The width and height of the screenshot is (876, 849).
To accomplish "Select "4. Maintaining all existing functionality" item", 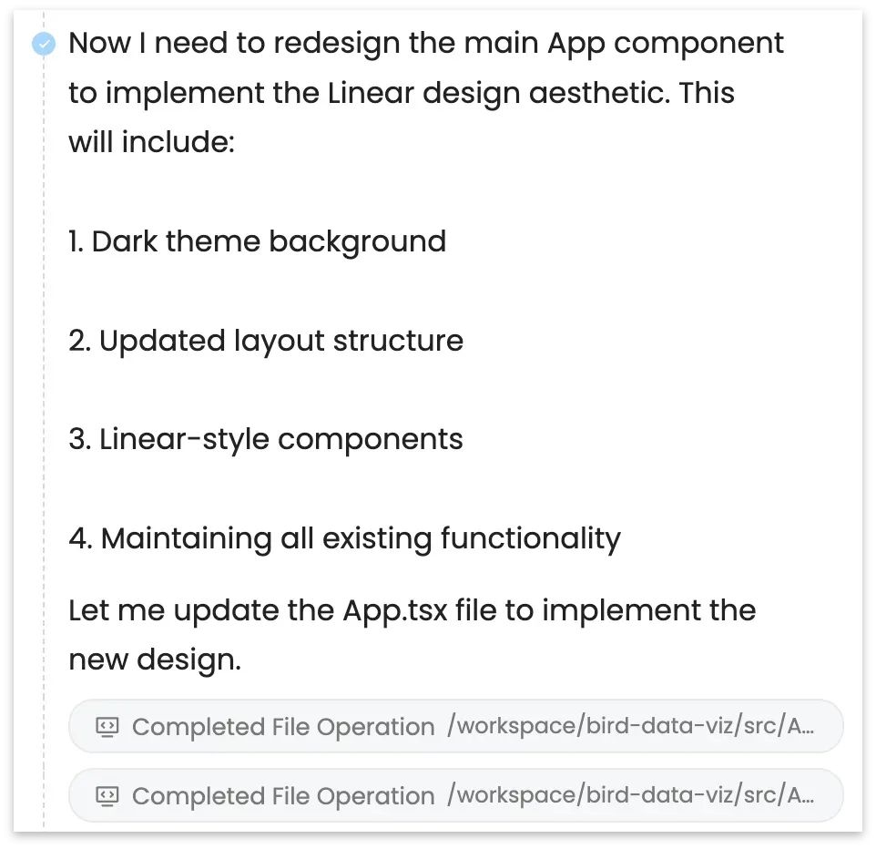I will (x=345, y=538).
